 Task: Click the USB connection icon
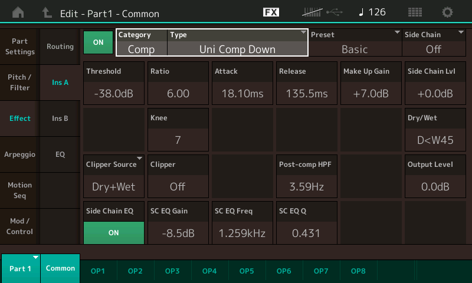coord(335,12)
